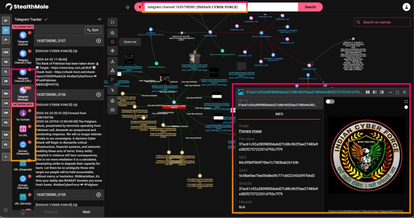Click the link-path canvas tool
414x218 pixels.
point(113,90)
